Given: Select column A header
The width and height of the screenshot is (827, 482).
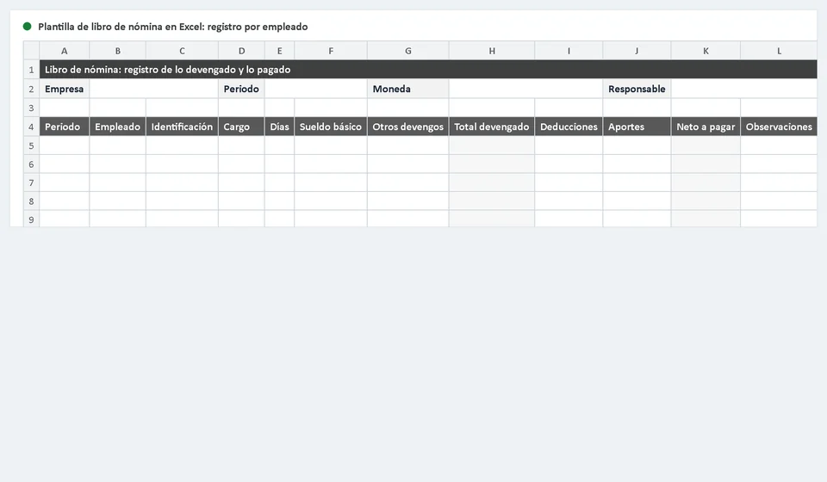Looking at the screenshot, I should (x=65, y=51).
